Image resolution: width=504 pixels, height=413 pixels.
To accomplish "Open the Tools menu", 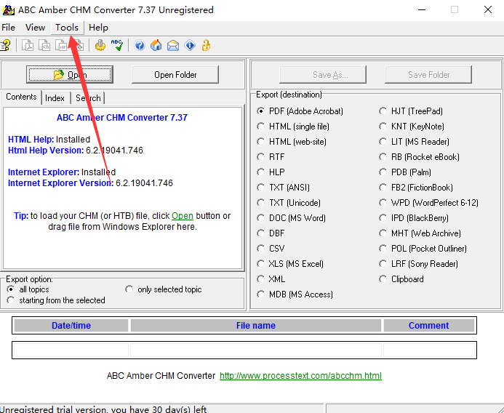I will [x=67, y=28].
